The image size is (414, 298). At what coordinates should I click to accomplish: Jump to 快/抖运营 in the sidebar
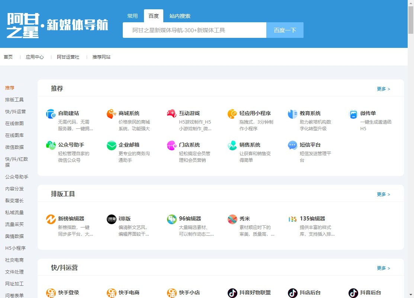[16, 111]
